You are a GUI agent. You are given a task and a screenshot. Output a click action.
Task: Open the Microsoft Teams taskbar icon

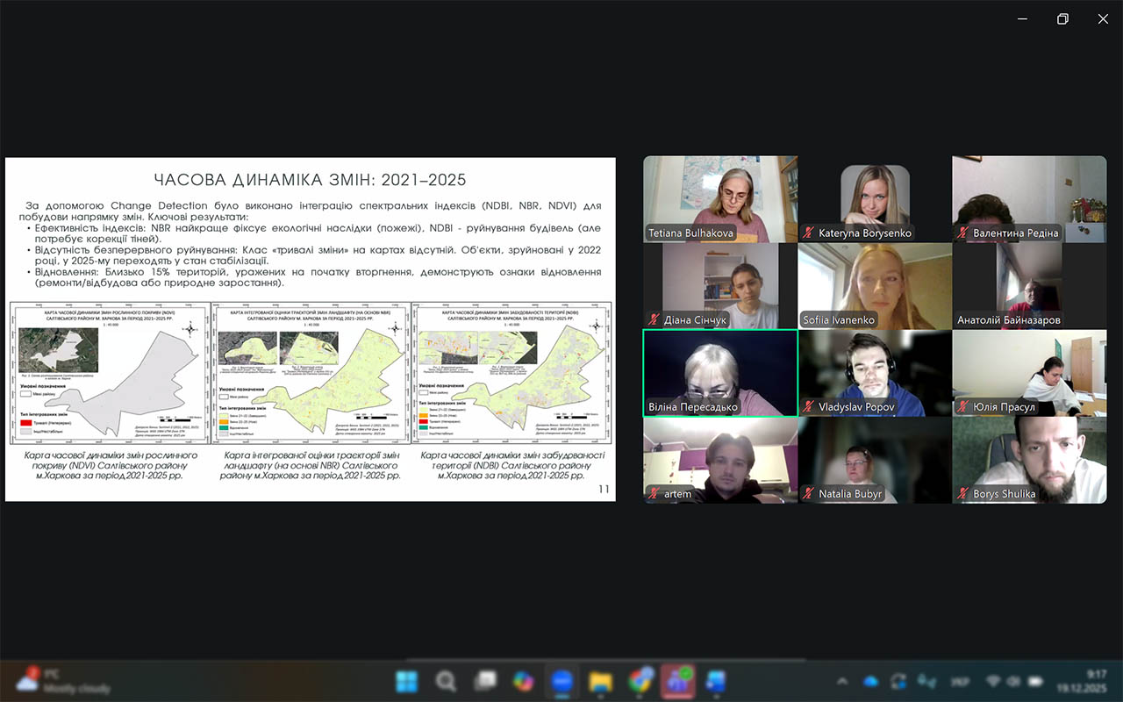pyautogui.click(x=677, y=681)
